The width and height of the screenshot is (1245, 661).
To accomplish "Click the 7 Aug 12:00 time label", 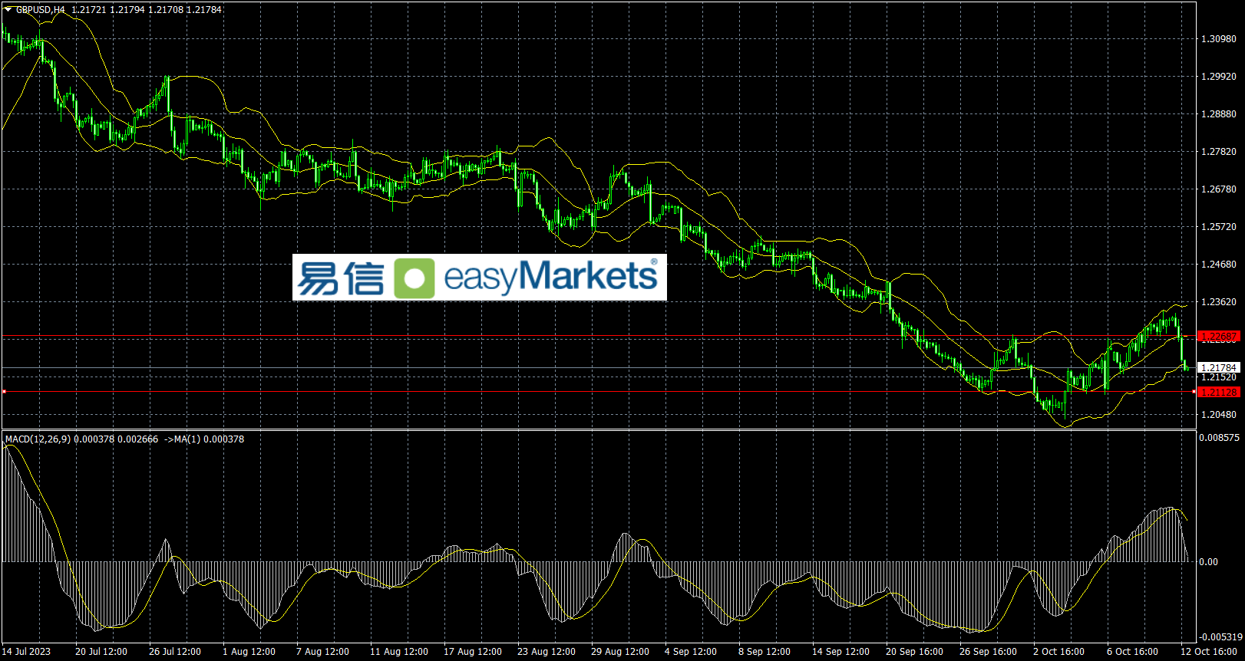I will click(322, 652).
